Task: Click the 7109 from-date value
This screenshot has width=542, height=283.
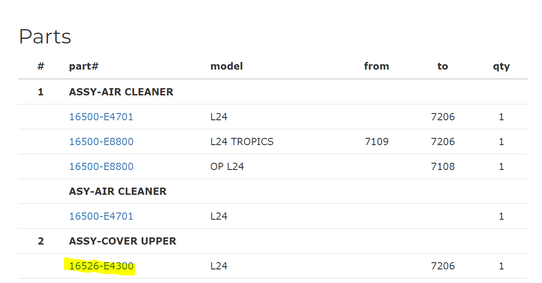Action: point(376,142)
